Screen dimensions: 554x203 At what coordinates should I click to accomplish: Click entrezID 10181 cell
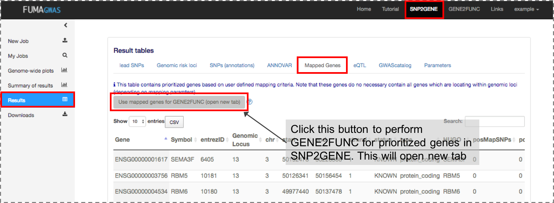coord(209,176)
